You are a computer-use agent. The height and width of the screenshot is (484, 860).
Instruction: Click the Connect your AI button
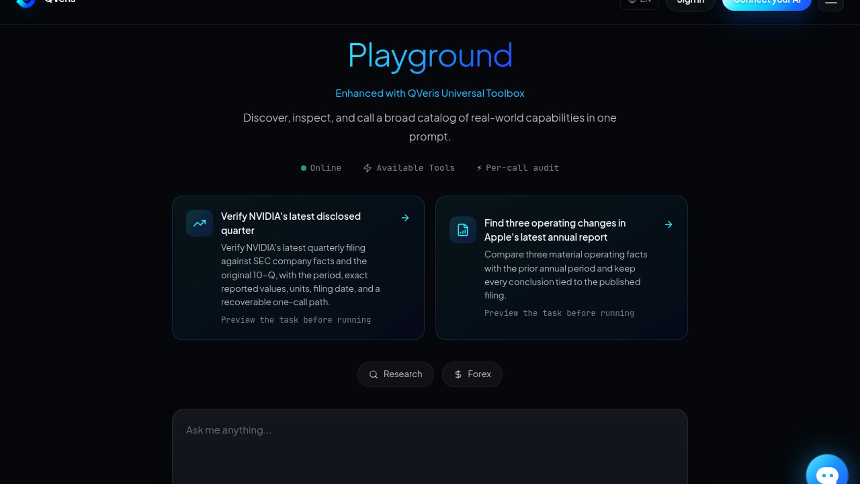[767, 3]
